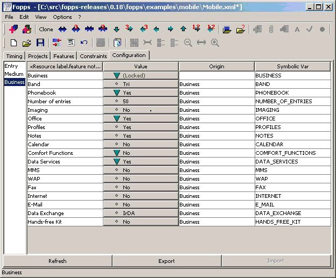Click the plain teal right arrow icon

point(170,29)
